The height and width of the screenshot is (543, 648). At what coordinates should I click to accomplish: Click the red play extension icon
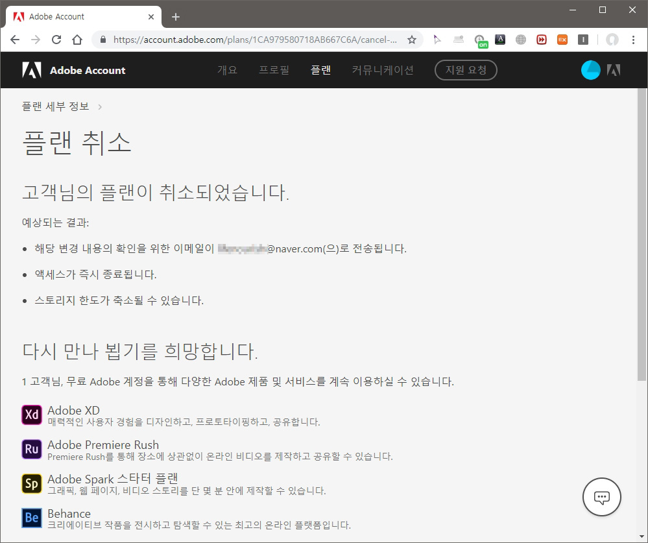coord(542,40)
